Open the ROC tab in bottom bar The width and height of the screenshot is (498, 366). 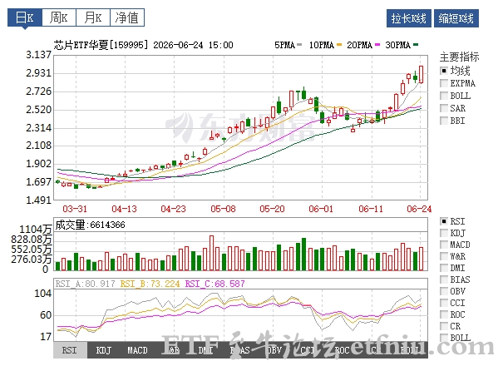(x=342, y=350)
